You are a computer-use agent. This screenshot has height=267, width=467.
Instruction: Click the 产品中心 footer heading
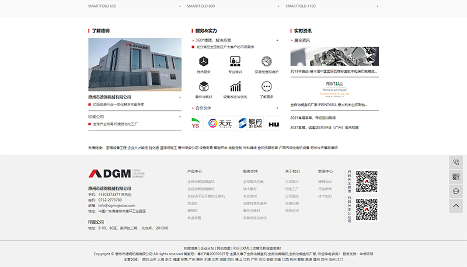(194, 171)
